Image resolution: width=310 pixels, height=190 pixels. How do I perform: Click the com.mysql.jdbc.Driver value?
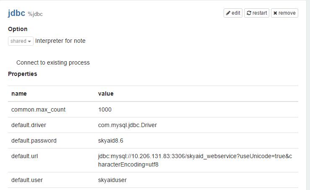click(127, 125)
